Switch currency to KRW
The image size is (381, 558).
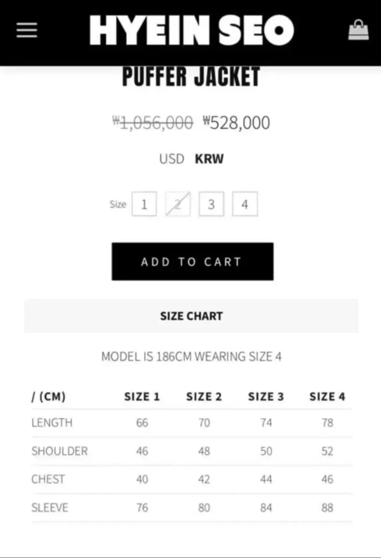point(209,159)
